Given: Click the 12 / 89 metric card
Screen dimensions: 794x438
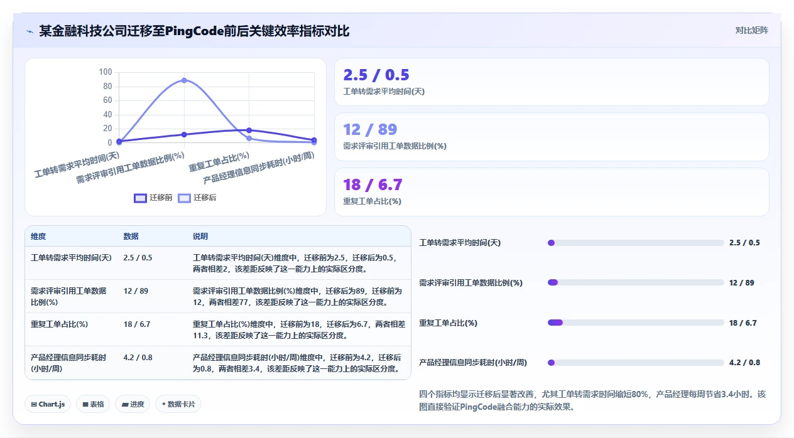Looking at the screenshot, I should [x=552, y=137].
